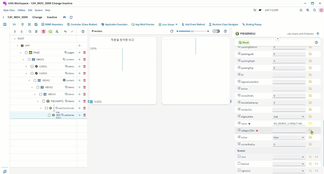Enable the dblclick event checkbox
Image resolution: width=324 pixels, height=174 pixels.
[239, 163]
